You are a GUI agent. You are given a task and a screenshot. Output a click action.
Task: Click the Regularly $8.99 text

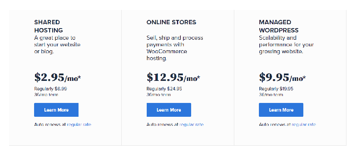tap(50, 89)
